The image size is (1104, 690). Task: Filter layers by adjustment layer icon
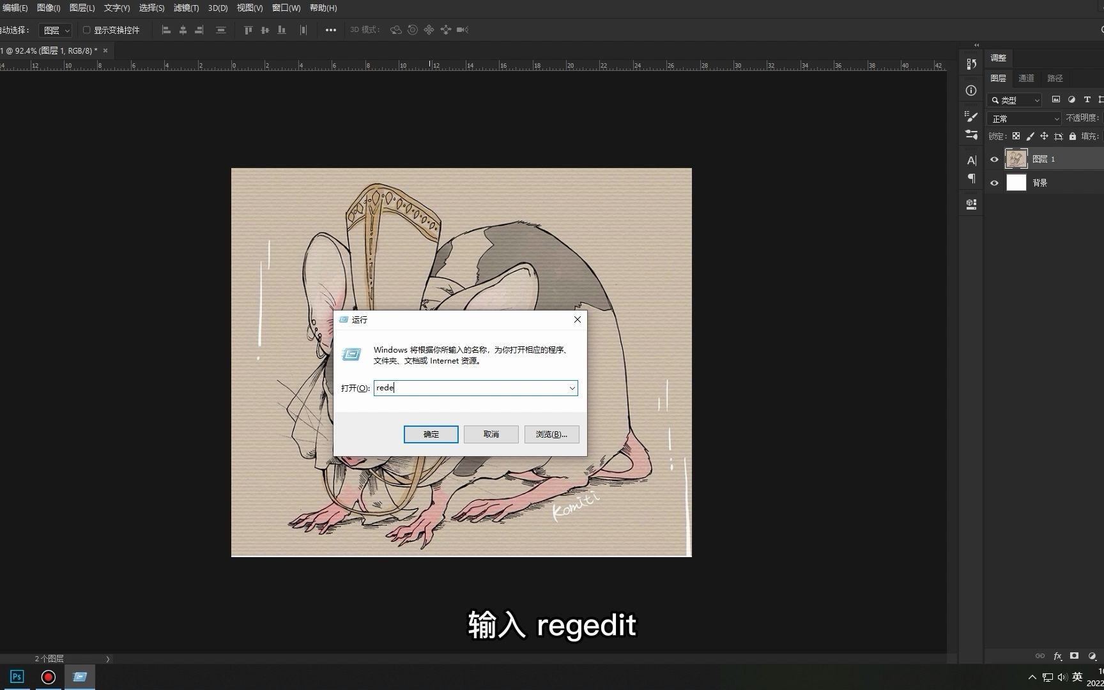click(x=1071, y=100)
